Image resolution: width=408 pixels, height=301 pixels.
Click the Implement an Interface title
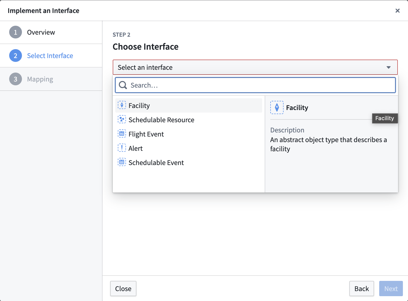coord(43,11)
